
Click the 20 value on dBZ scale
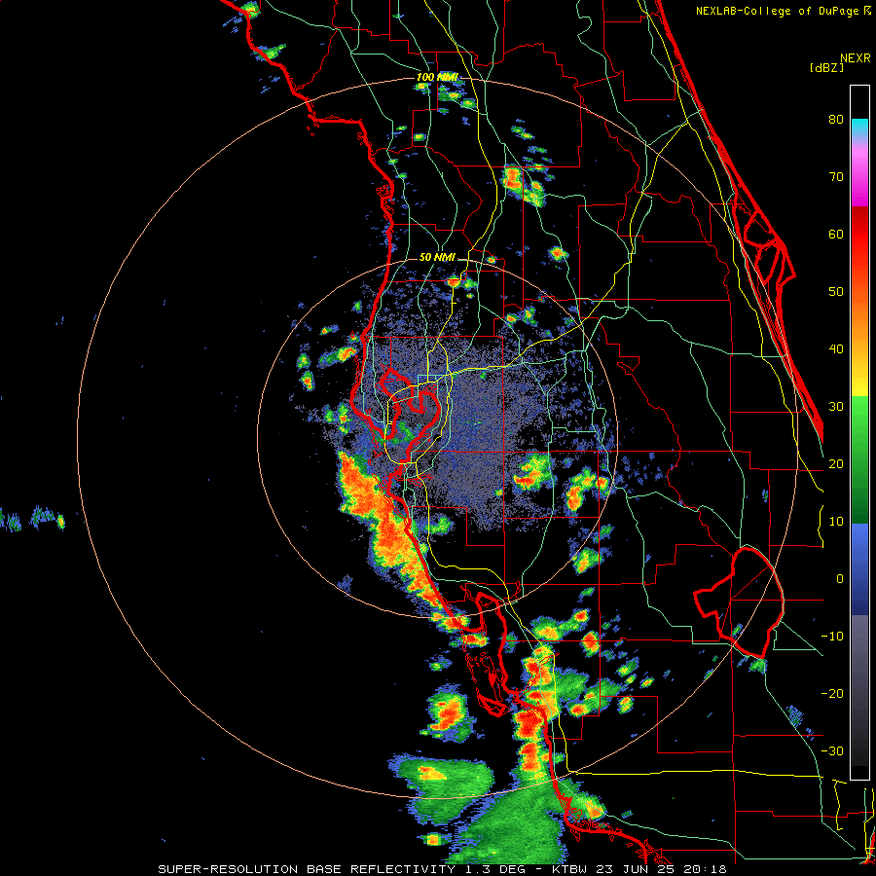(836, 464)
